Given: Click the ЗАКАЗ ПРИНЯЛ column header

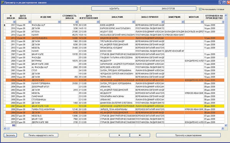Looking at the screenshot, I should tap(149, 17).
